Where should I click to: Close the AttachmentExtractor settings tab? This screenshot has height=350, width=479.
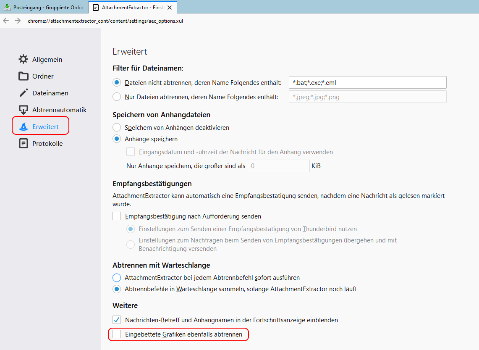click(x=170, y=7)
